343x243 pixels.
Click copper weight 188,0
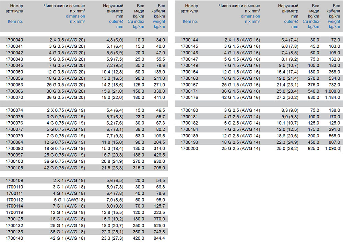[x=139, y=155]
